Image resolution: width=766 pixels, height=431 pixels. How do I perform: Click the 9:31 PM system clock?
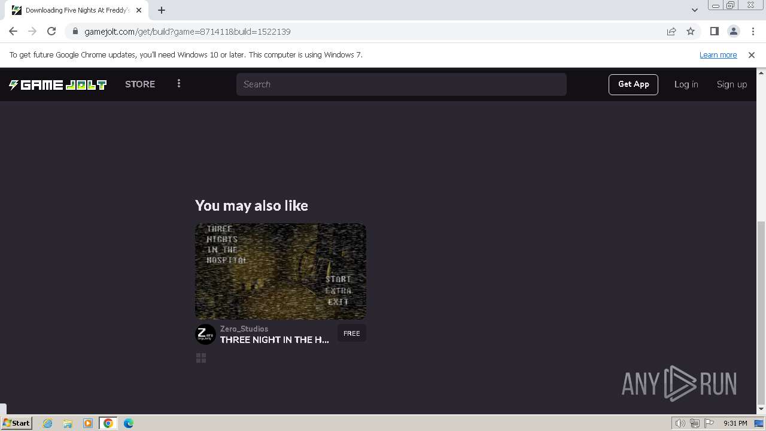pos(735,423)
